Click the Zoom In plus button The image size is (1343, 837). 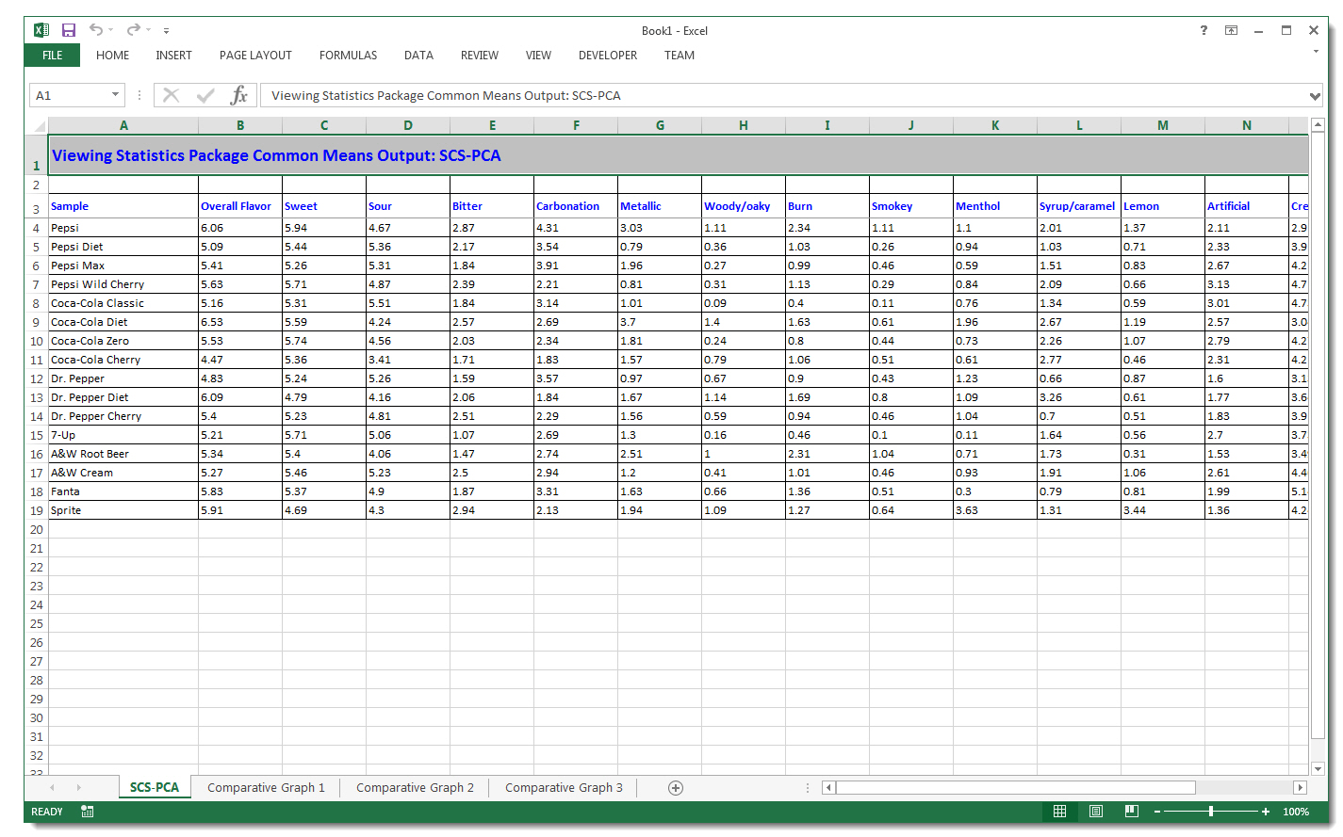(x=1265, y=811)
